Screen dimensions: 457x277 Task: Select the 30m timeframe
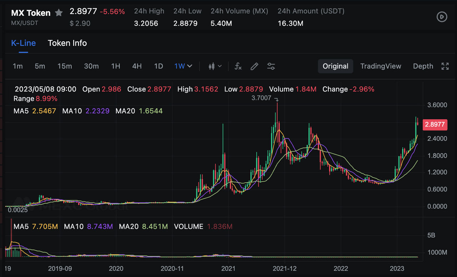click(91, 66)
